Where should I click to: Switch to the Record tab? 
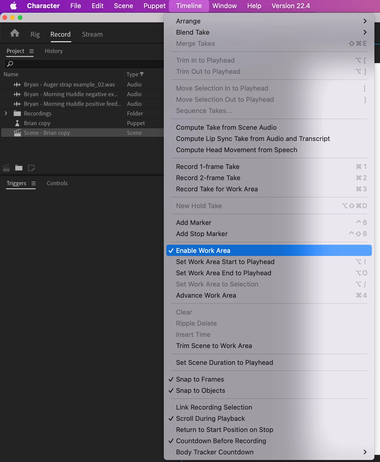tap(60, 34)
